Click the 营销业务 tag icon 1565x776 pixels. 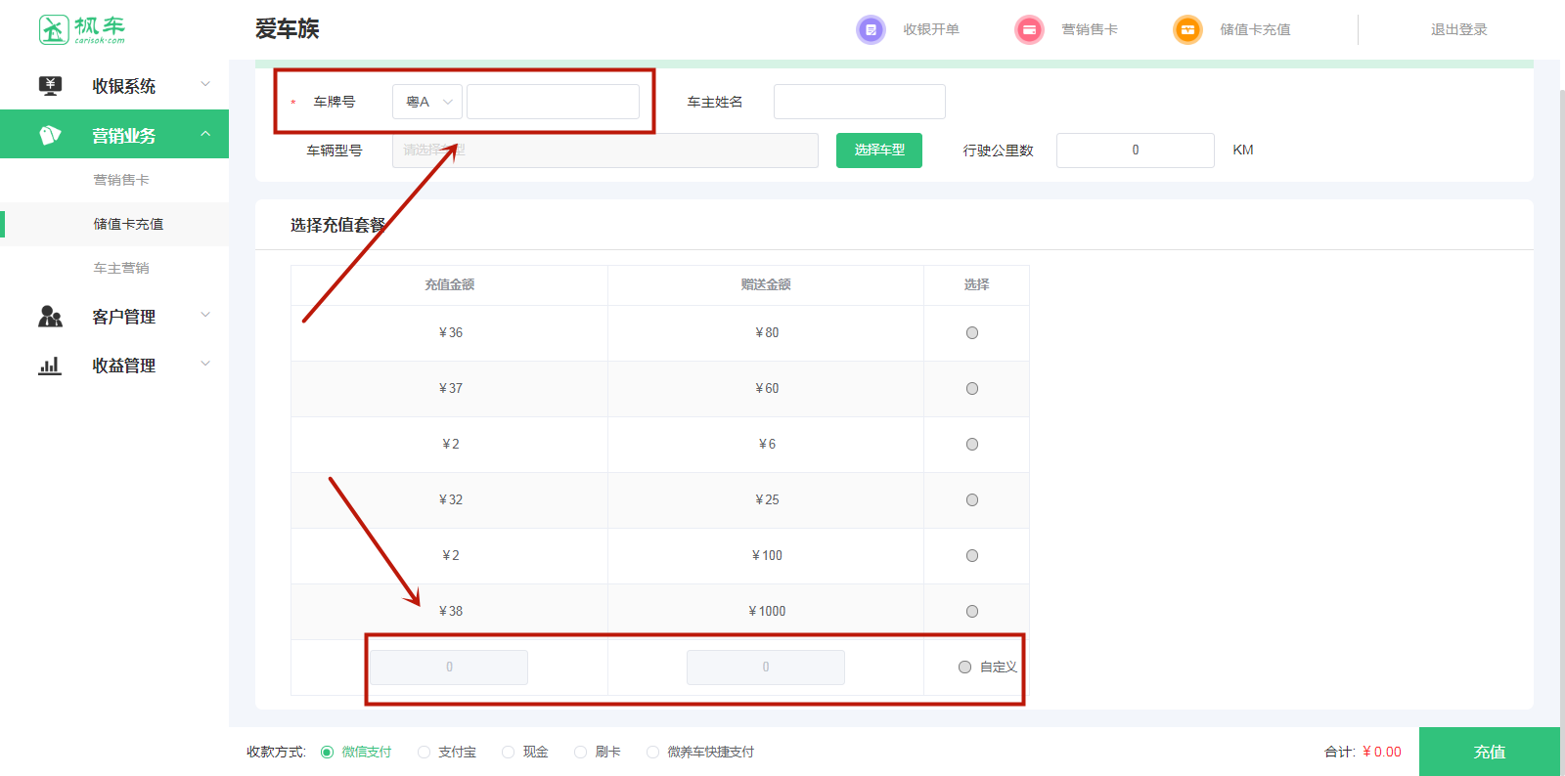click(x=50, y=135)
